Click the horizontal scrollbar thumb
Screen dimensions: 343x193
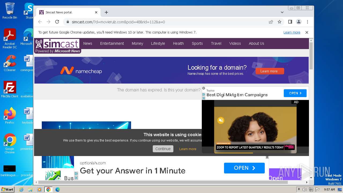(x=163, y=182)
